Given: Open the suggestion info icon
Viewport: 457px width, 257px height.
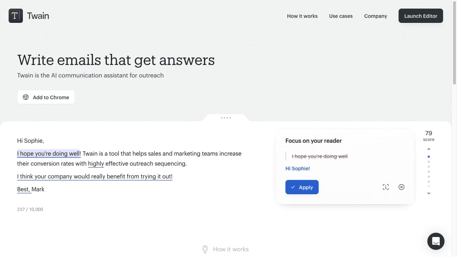Looking at the screenshot, I should (x=386, y=187).
